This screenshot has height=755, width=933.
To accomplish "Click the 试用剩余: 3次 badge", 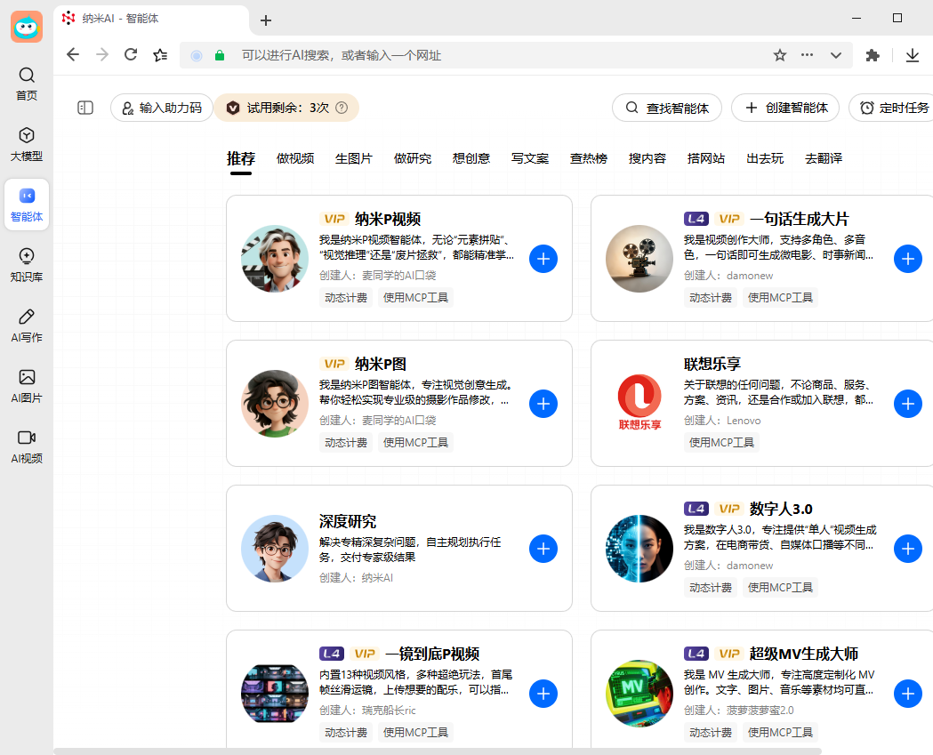I will tap(286, 108).
